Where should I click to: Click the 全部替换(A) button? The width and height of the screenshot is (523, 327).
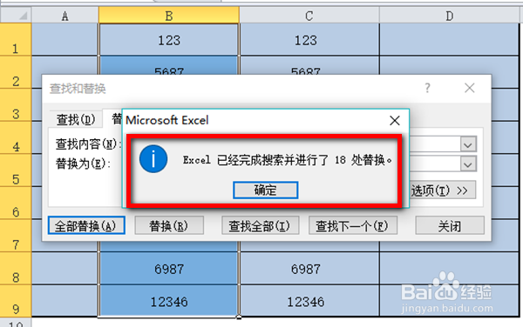tap(86, 225)
